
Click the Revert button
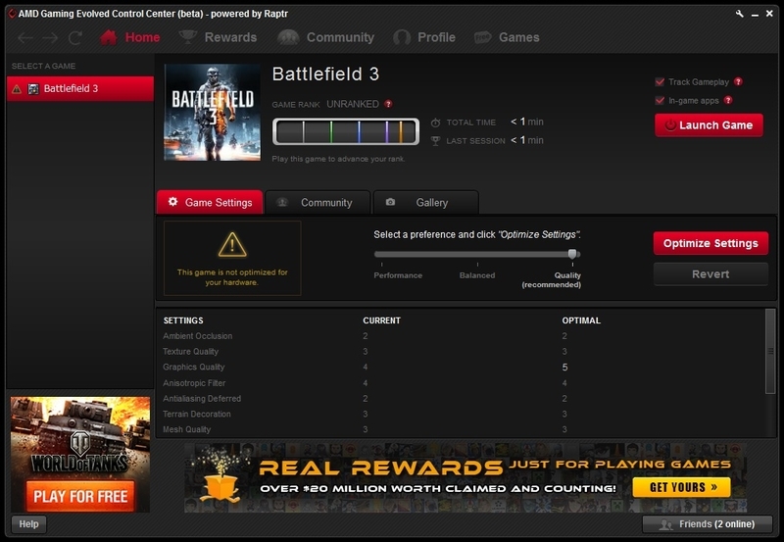(710, 274)
